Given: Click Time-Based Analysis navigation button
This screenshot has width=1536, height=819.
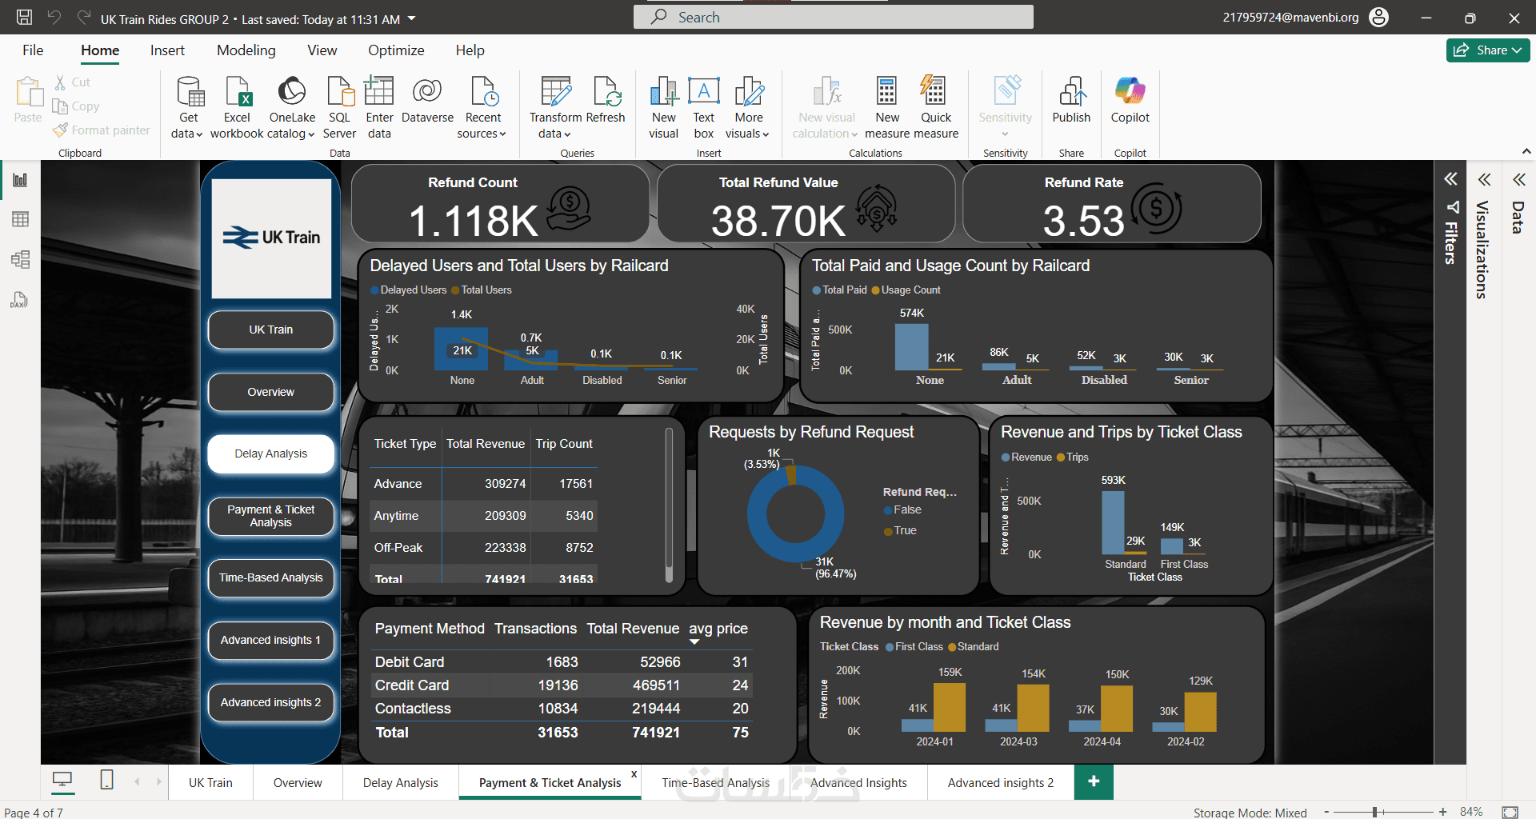Looking at the screenshot, I should click(271, 577).
